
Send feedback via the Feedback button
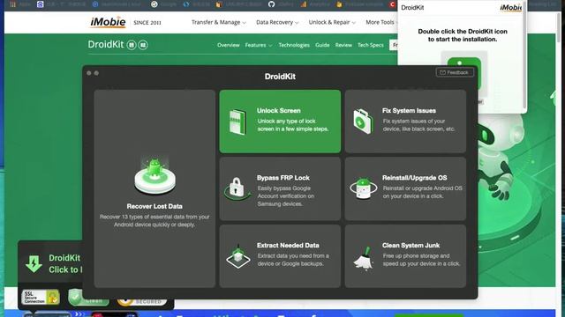click(x=455, y=72)
